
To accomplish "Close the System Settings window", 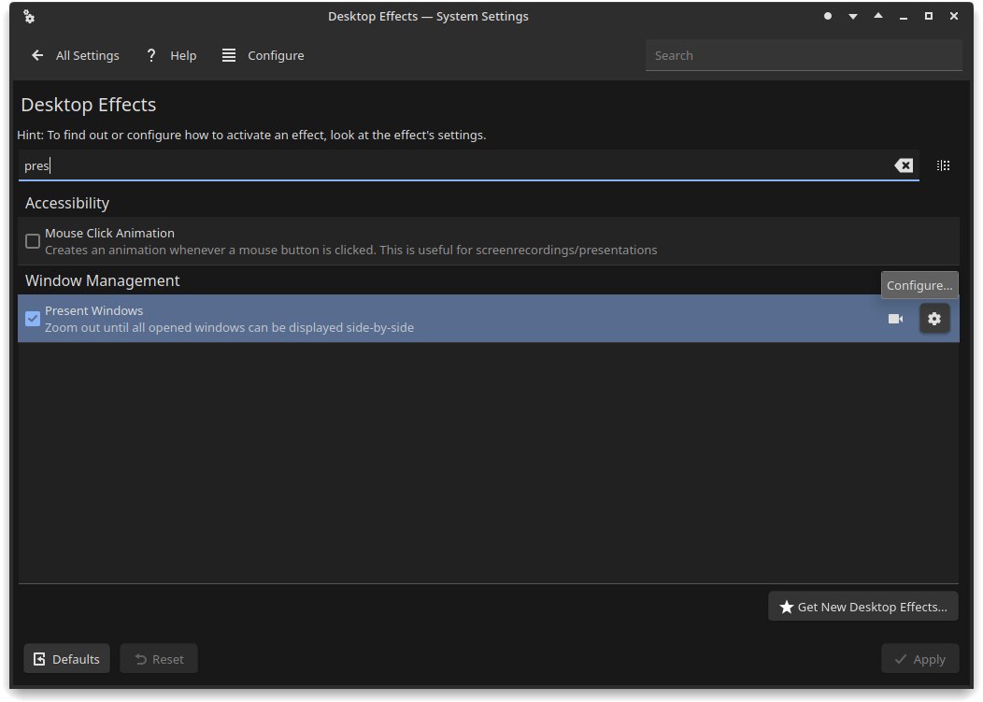I will tap(953, 16).
